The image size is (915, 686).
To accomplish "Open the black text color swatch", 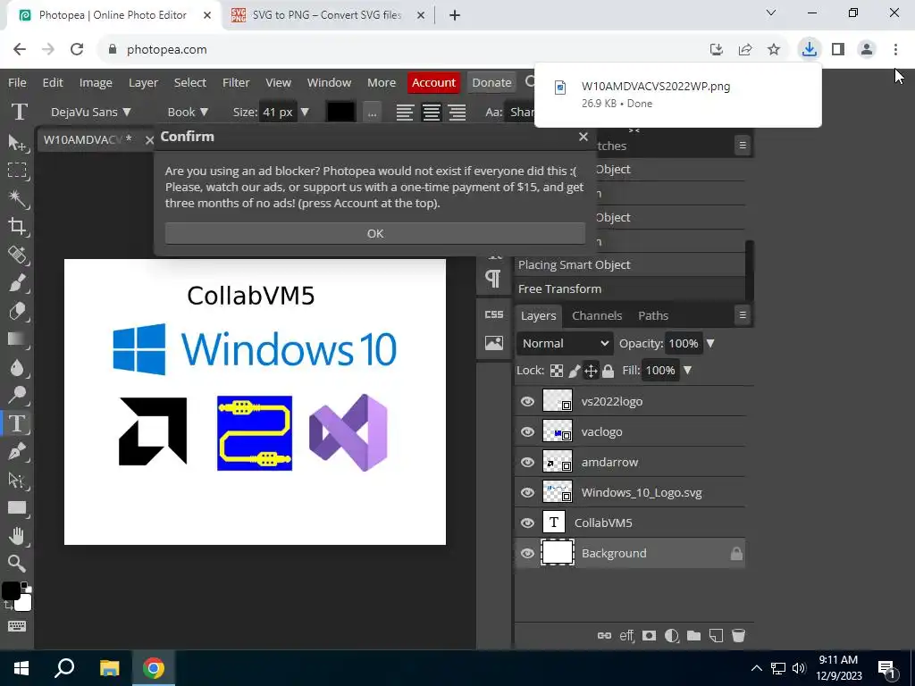I will [340, 112].
